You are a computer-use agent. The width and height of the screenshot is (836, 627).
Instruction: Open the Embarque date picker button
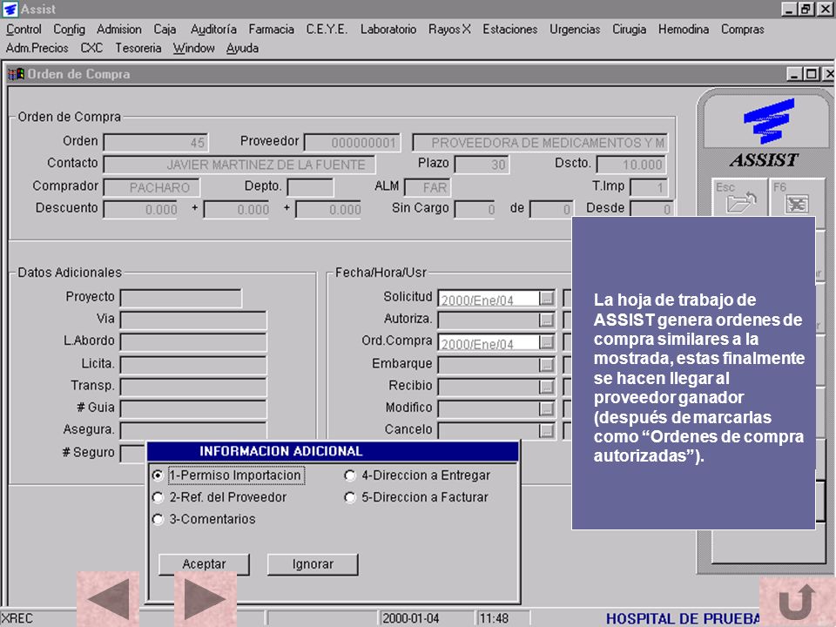[x=547, y=365]
